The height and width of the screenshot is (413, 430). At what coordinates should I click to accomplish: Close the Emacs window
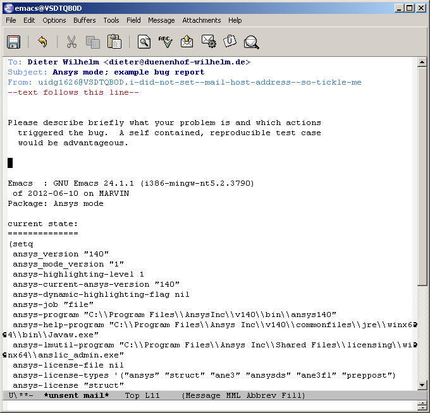pyautogui.click(x=421, y=8)
